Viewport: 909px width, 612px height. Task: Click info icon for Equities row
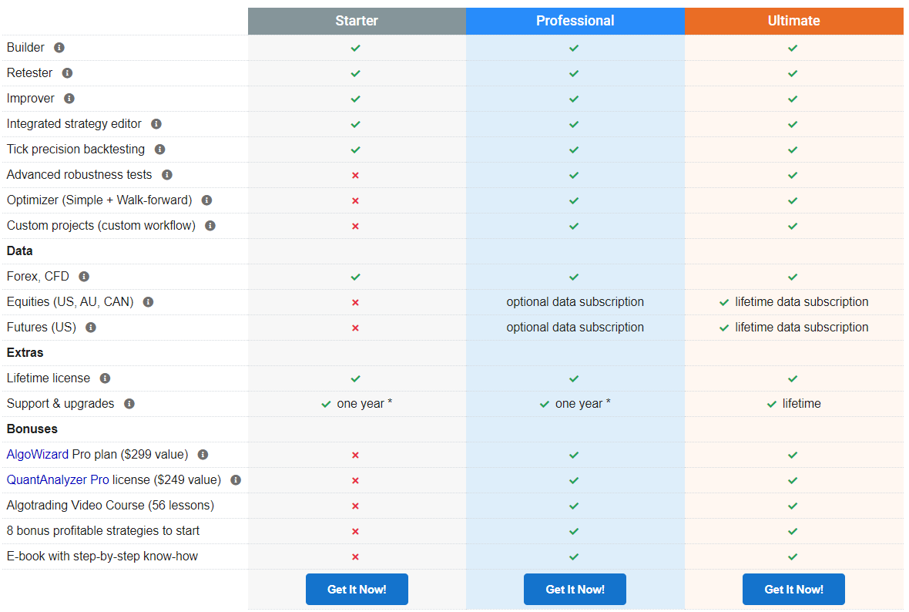coord(148,302)
